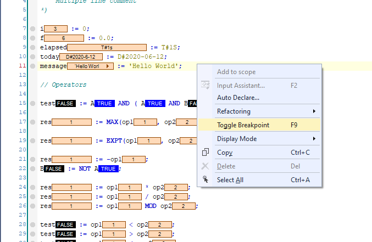
Task: Click the today inline value D#2020-6-12
Action: click(x=81, y=57)
